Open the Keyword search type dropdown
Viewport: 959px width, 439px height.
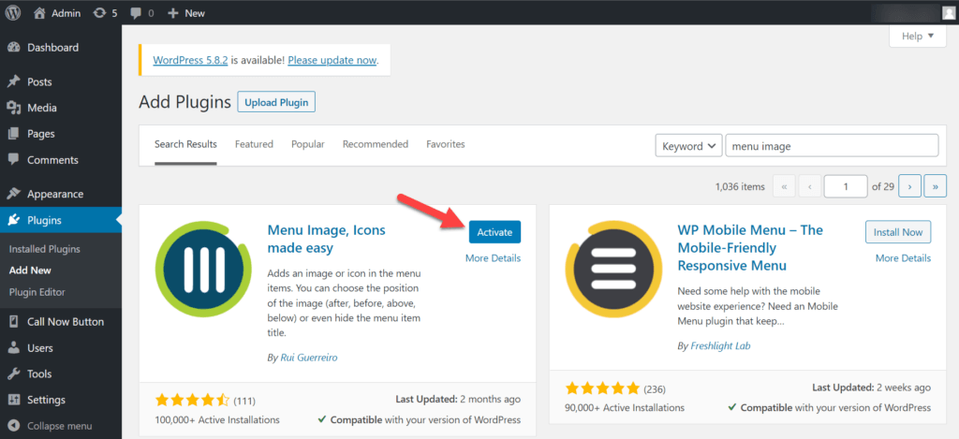pos(688,146)
